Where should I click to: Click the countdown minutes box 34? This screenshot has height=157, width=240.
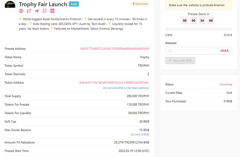pyautogui.click(x=202, y=21)
